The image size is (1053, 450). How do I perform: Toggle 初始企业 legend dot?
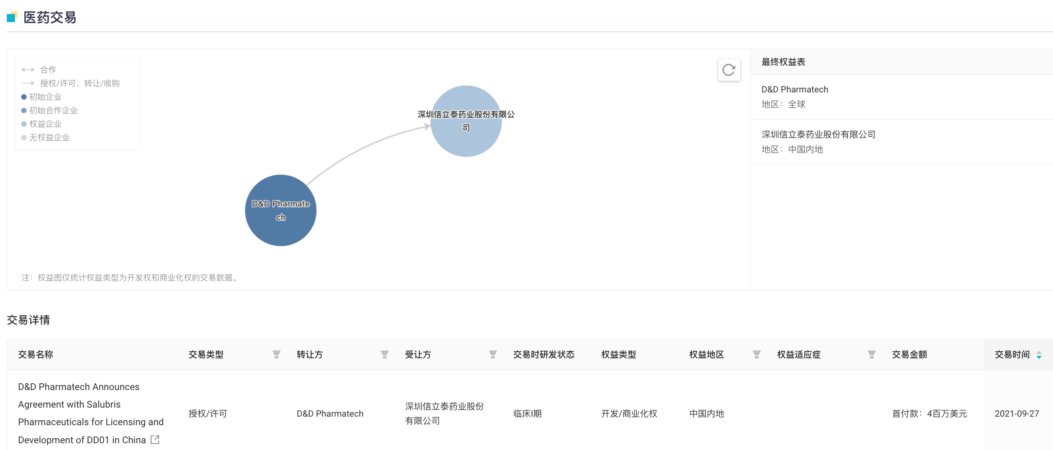coord(24,97)
